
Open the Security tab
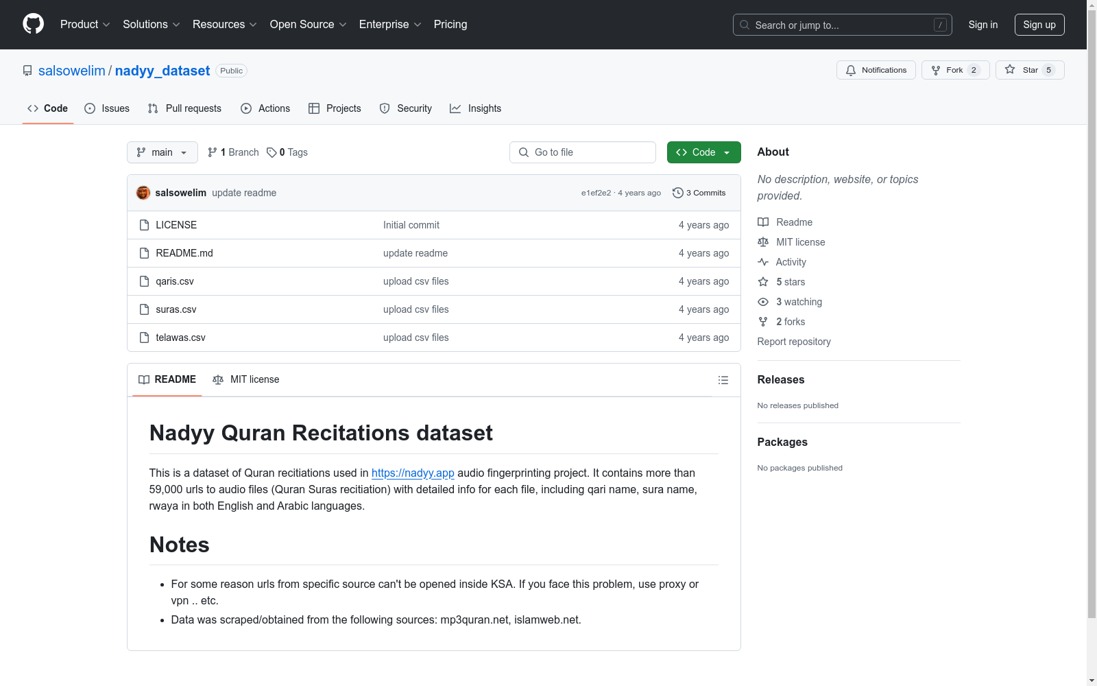tap(406, 108)
